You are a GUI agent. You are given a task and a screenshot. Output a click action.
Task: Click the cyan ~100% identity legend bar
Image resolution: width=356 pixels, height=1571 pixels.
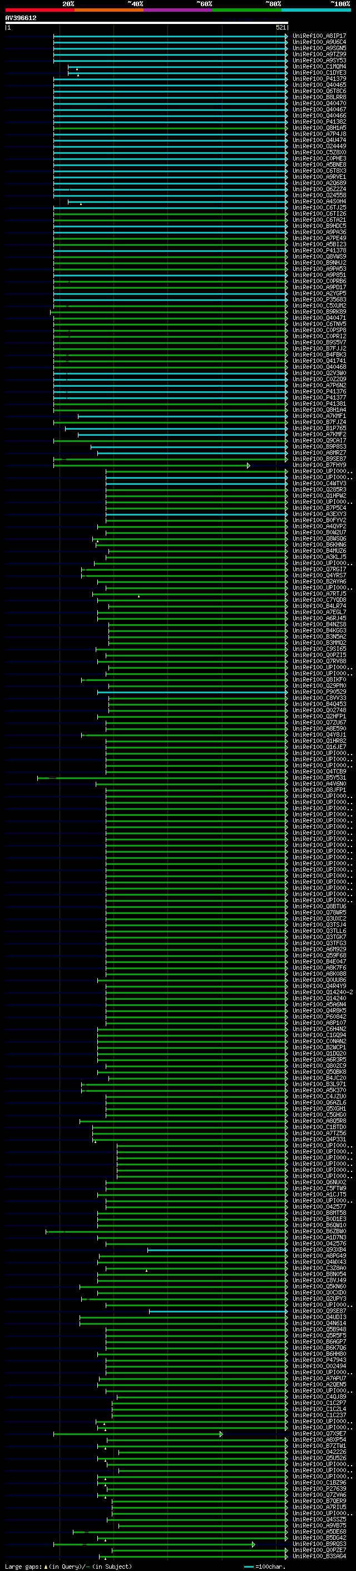click(x=316, y=10)
